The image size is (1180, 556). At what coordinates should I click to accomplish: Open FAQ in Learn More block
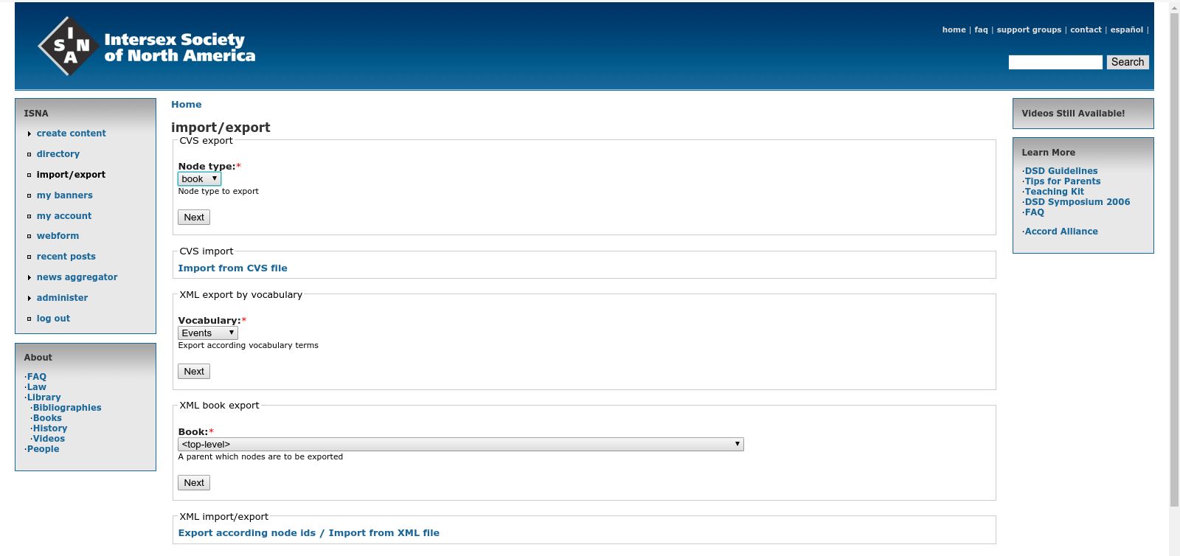(x=1035, y=212)
